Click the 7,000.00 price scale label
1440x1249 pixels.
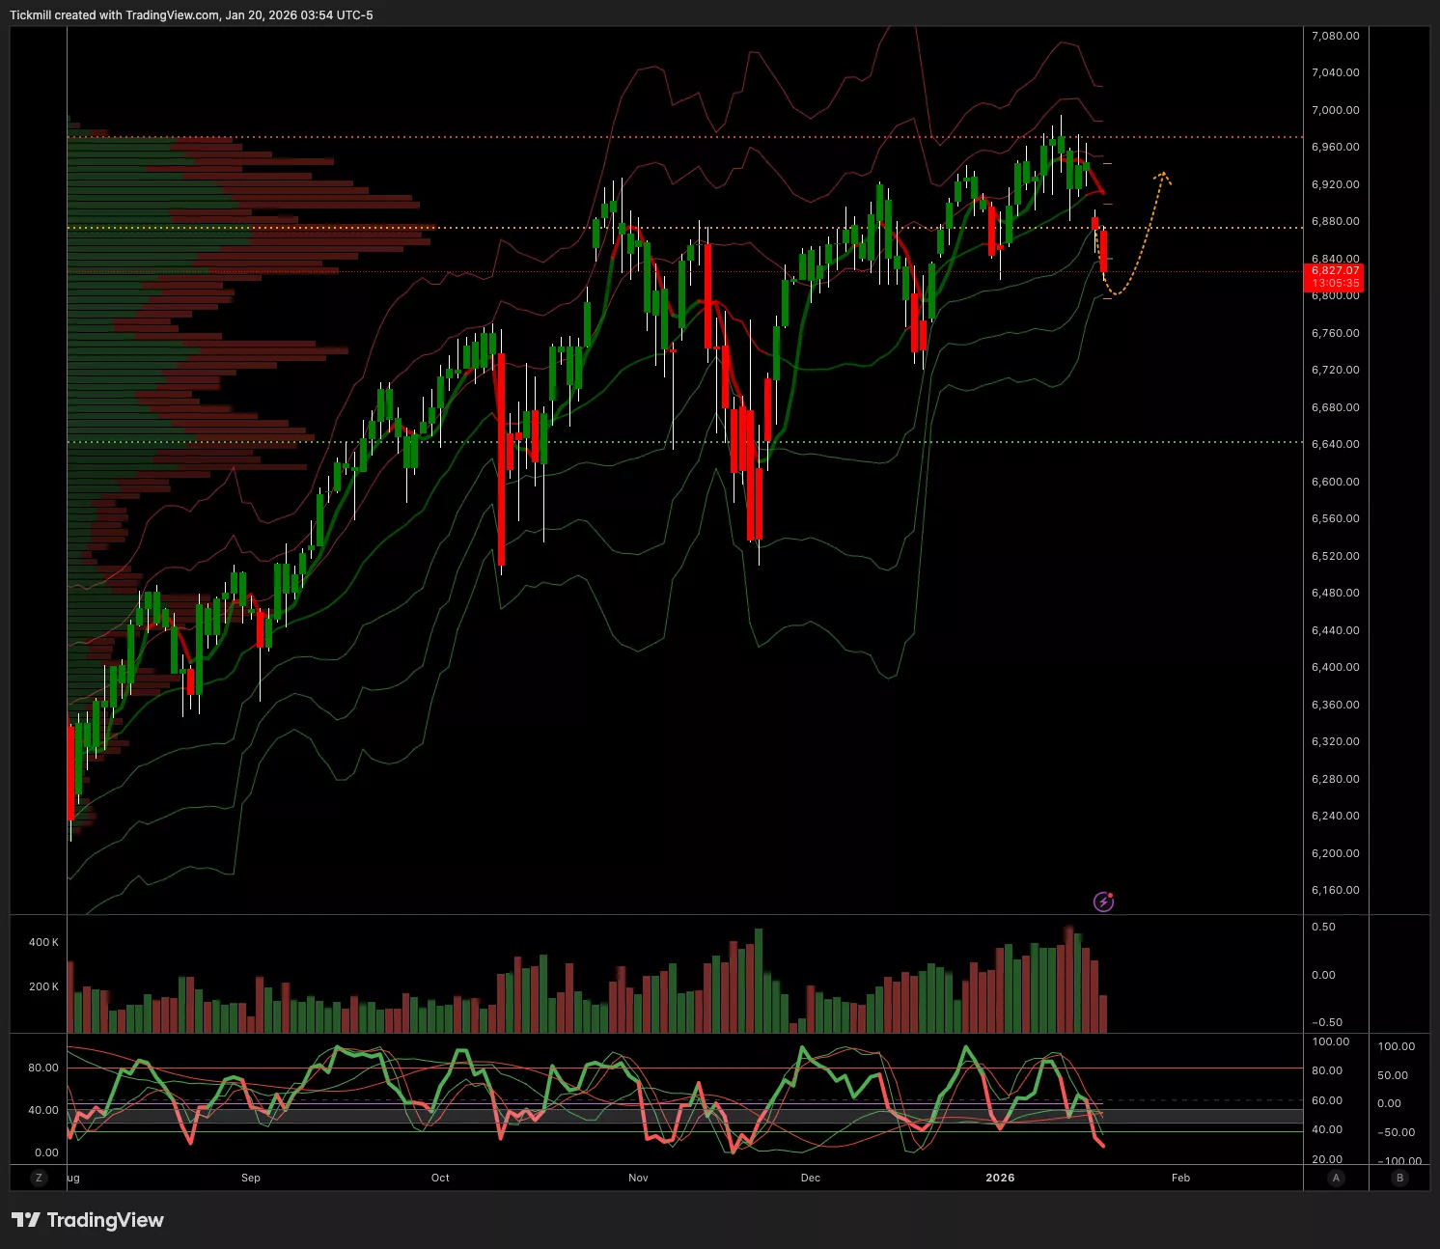(1335, 110)
